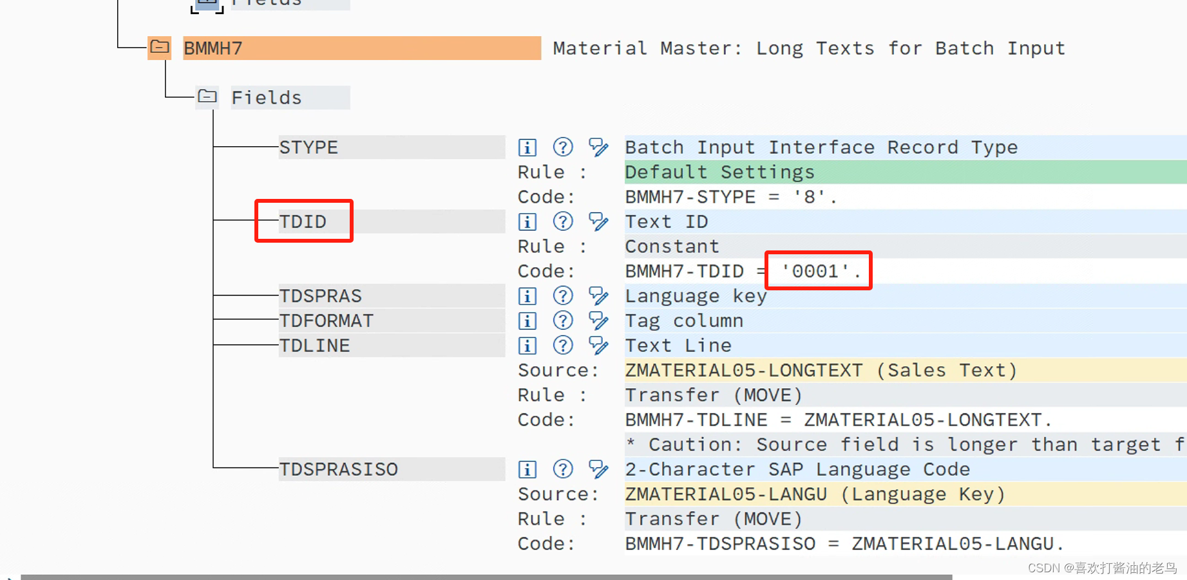Click the help icon beside TDID
Image resolution: width=1187 pixels, height=580 pixels.
(x=562, y=221)
